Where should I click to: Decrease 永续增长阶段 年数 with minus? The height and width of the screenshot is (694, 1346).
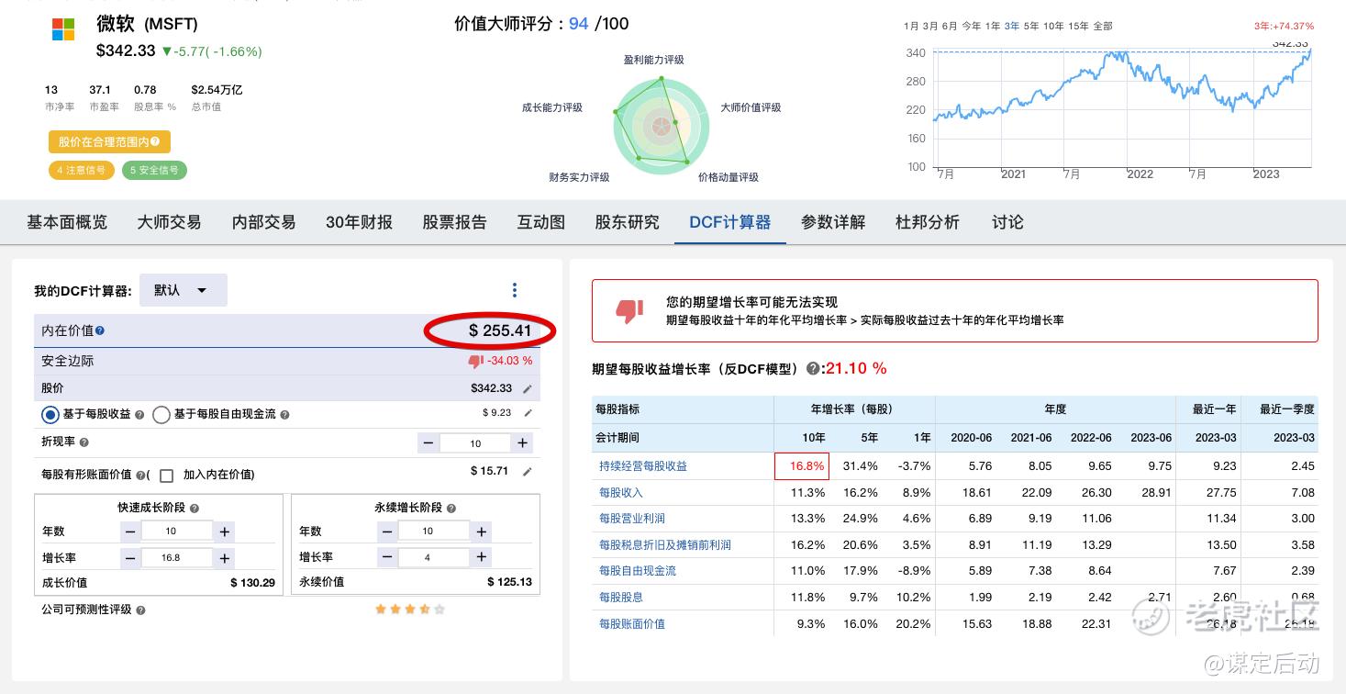tap(387, 532)
